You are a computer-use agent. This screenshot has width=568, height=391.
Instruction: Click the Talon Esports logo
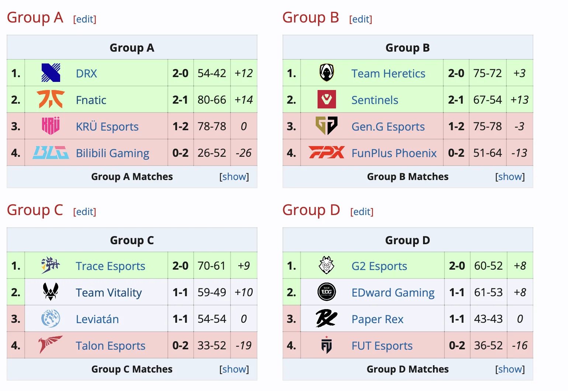pyautogui.click(x=51, y=345)
